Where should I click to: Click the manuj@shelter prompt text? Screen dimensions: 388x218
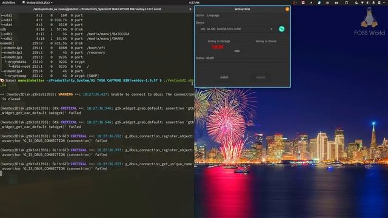(31, 81)
